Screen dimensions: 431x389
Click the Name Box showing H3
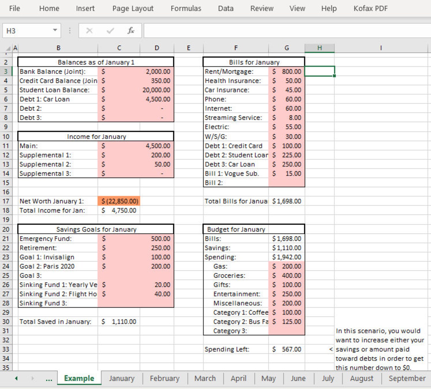click(27, 31)
